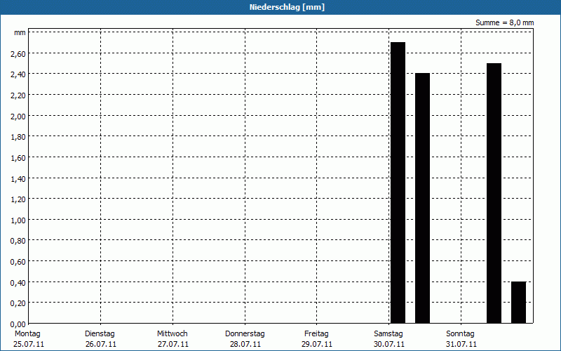Click the Niederschlag [mm] title
Viewport: 561px width, 351px height.
(x=287, y=7)
